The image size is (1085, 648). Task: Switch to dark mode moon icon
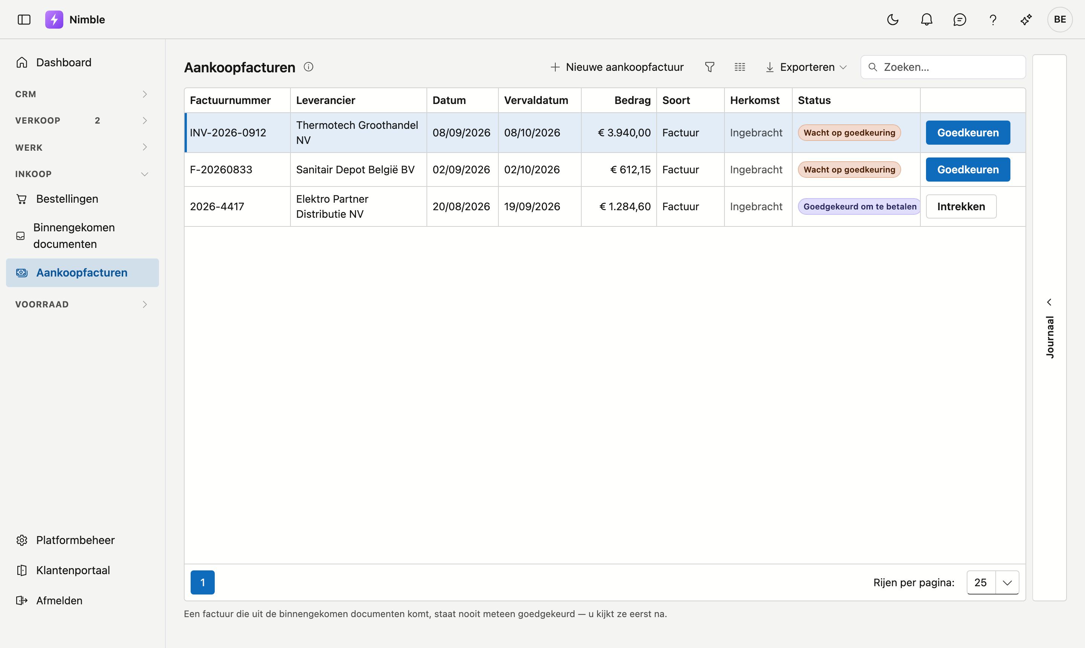point(893,20)
